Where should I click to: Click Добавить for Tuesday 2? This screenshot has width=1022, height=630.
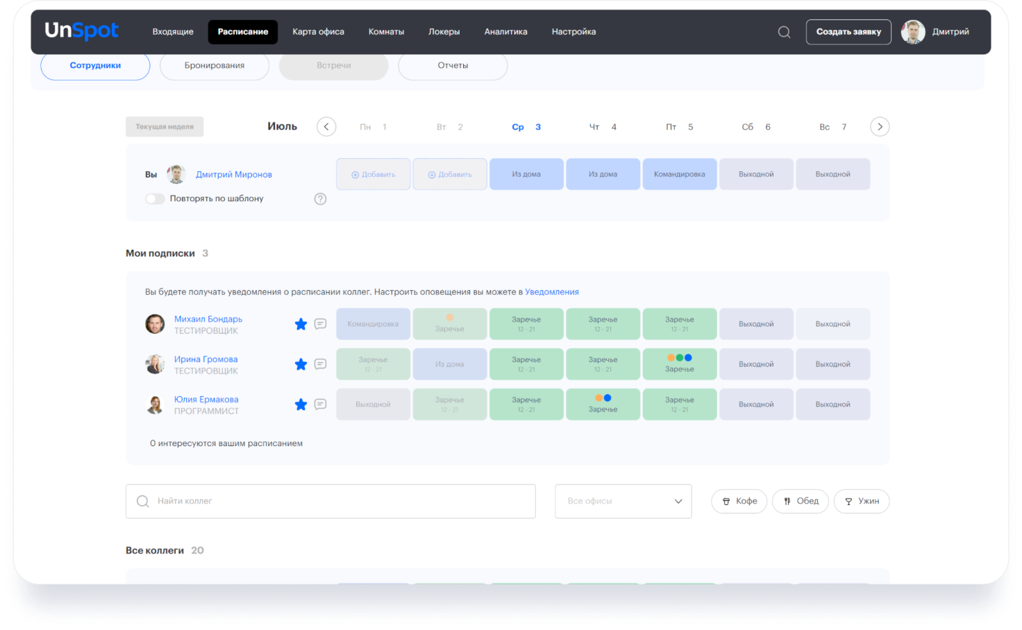450,174
